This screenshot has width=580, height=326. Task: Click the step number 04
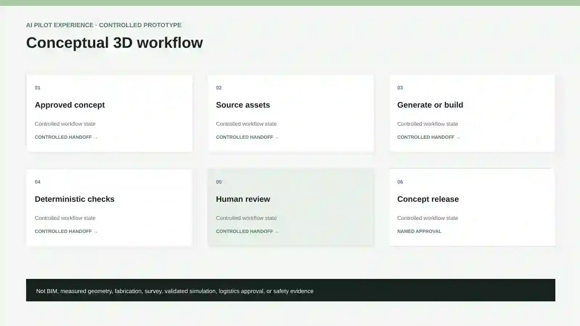38,182
